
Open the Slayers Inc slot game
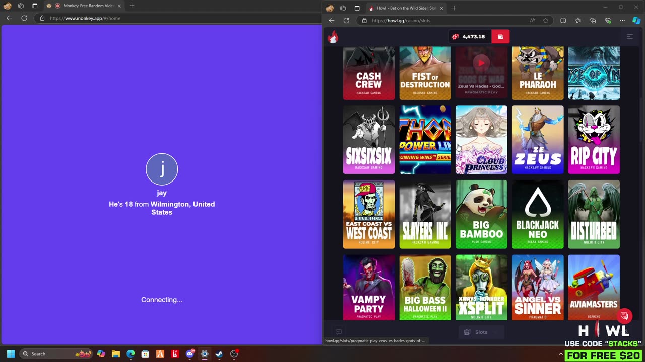[x=425, y=214]
